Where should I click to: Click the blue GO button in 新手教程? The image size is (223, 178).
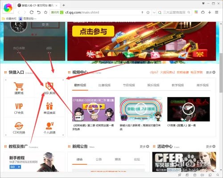pos(15,167)
